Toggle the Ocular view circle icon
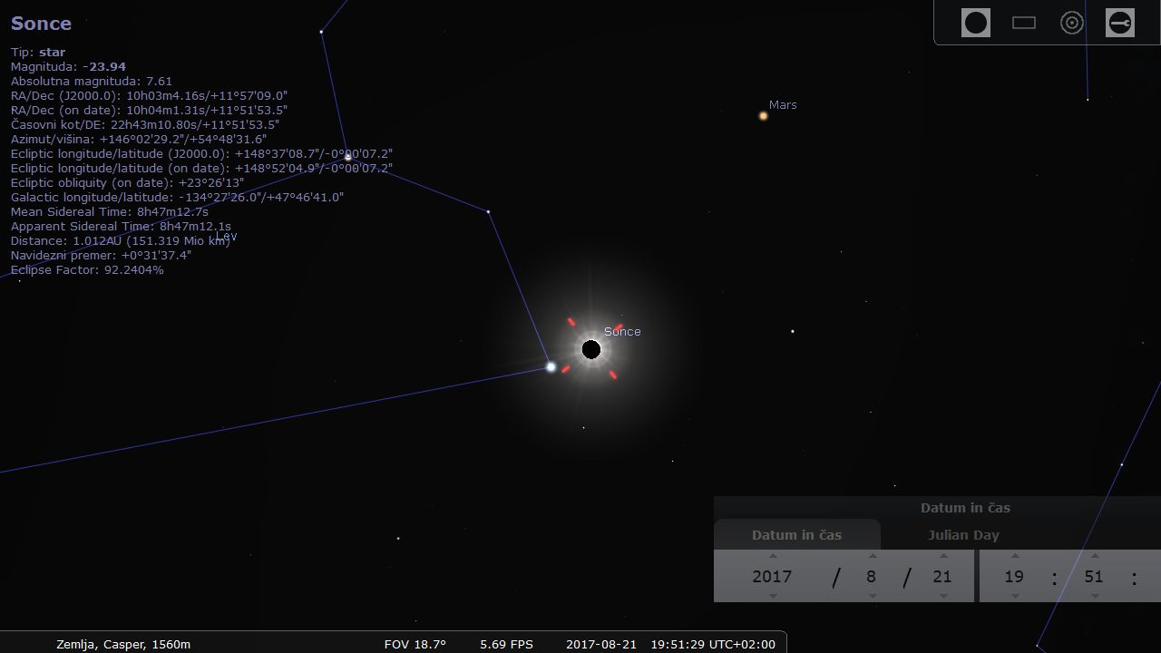 click(976, 23)
